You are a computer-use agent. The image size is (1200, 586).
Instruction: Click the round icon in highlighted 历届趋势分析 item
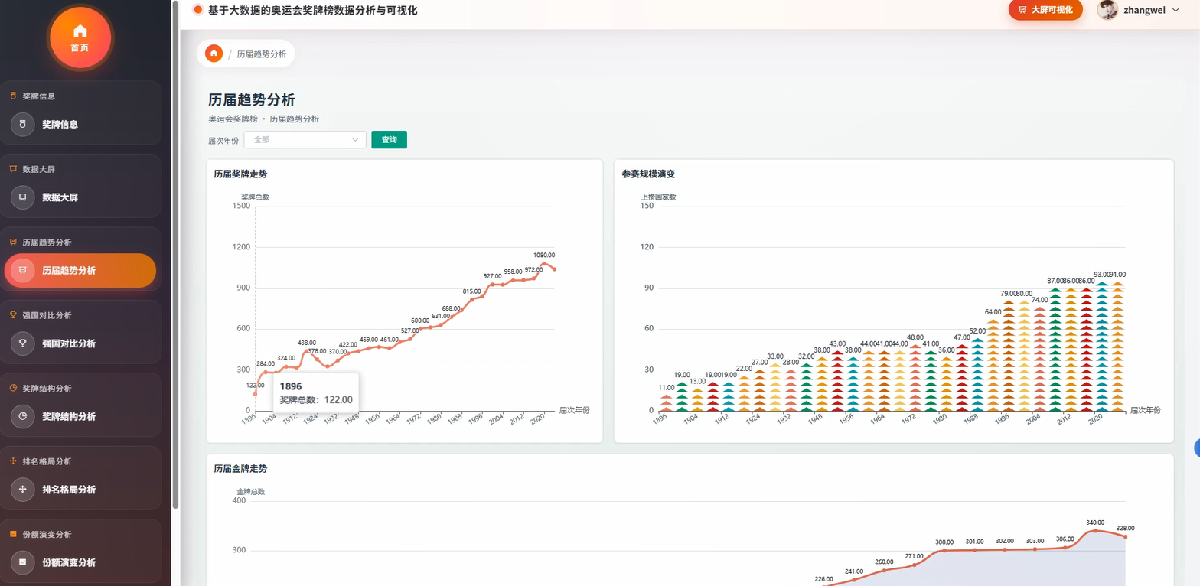(x=23, y=270)
